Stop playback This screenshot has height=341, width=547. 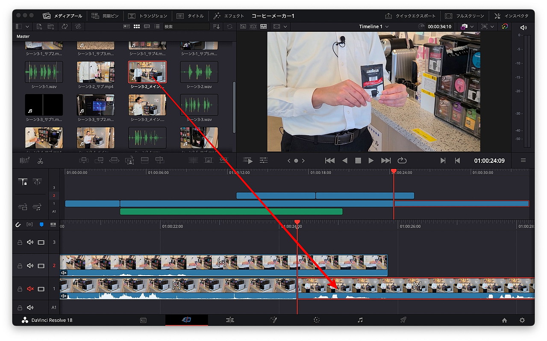(358, 161)
